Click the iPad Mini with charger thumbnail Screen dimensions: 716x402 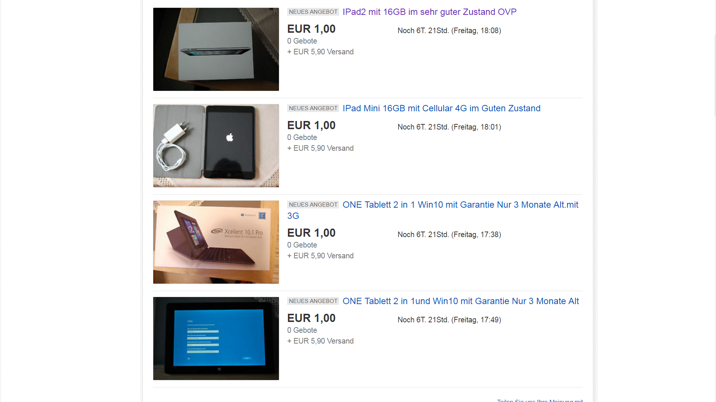coord(216,146)
